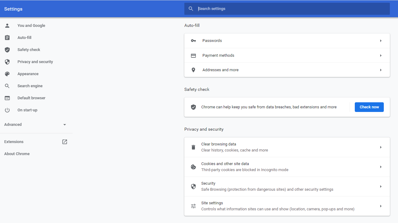Open Cookies and other site data arrow

381,167
